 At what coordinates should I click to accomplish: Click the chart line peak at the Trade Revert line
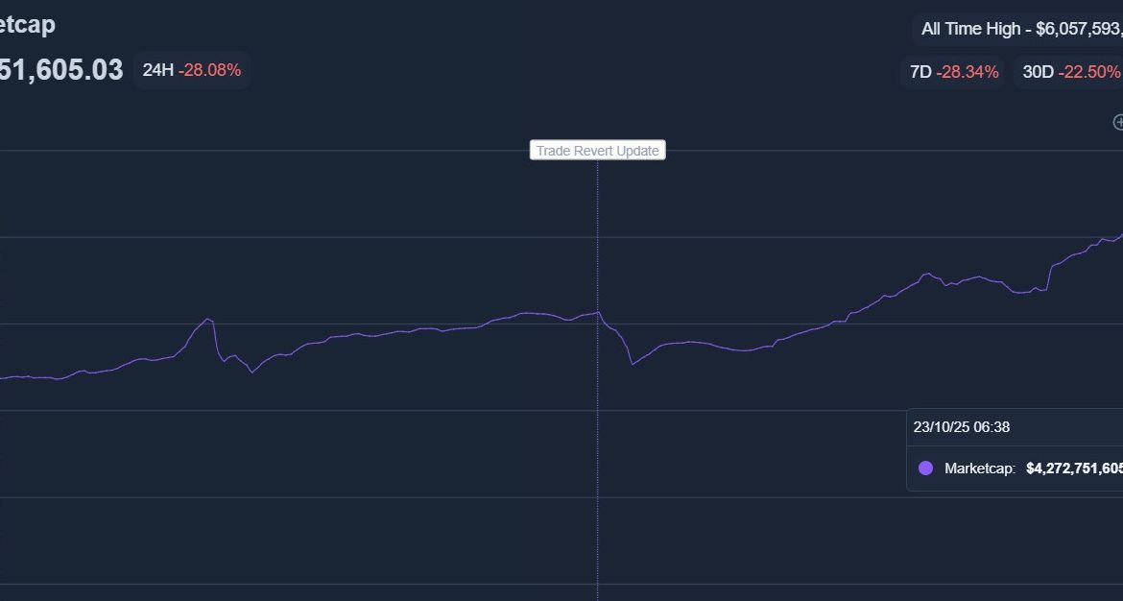point(598,312)
